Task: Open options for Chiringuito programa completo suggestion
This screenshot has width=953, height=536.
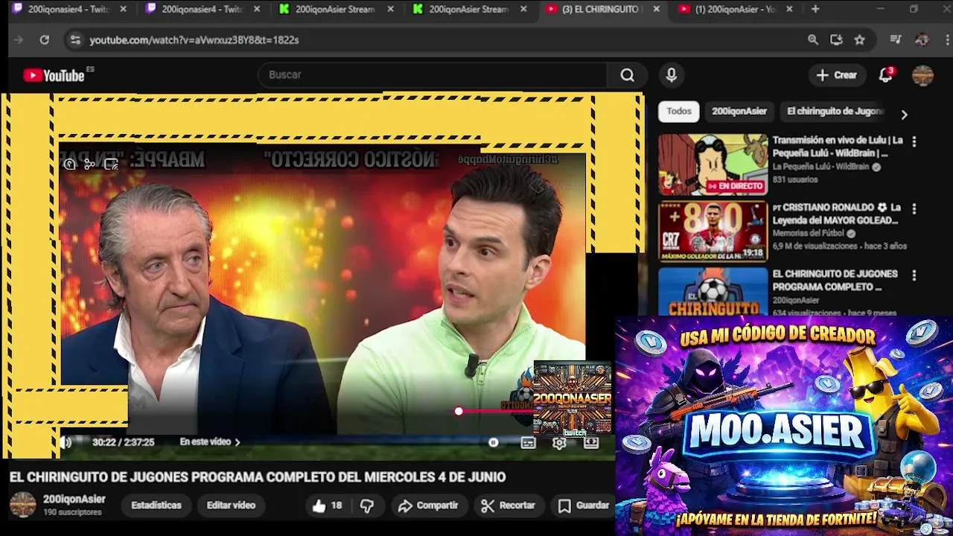Action: pyautogui.click(x=914, y=275)
